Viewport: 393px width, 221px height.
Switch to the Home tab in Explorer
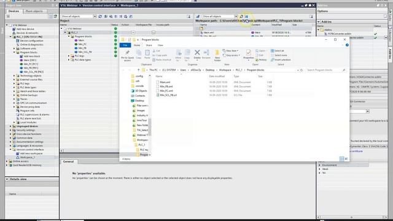pos(137,45)
